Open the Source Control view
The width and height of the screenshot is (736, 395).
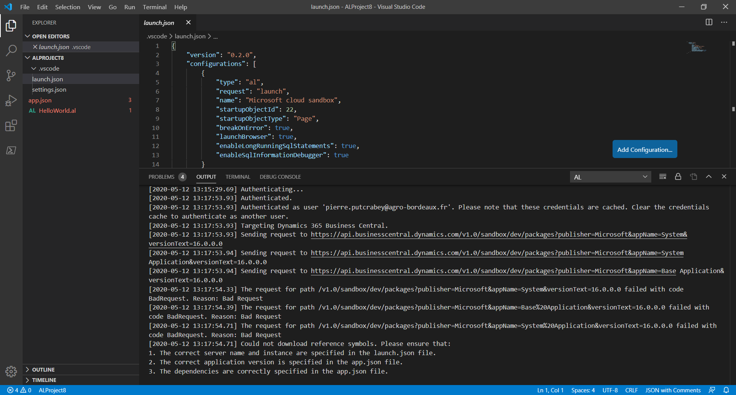(x=11, y=75)
